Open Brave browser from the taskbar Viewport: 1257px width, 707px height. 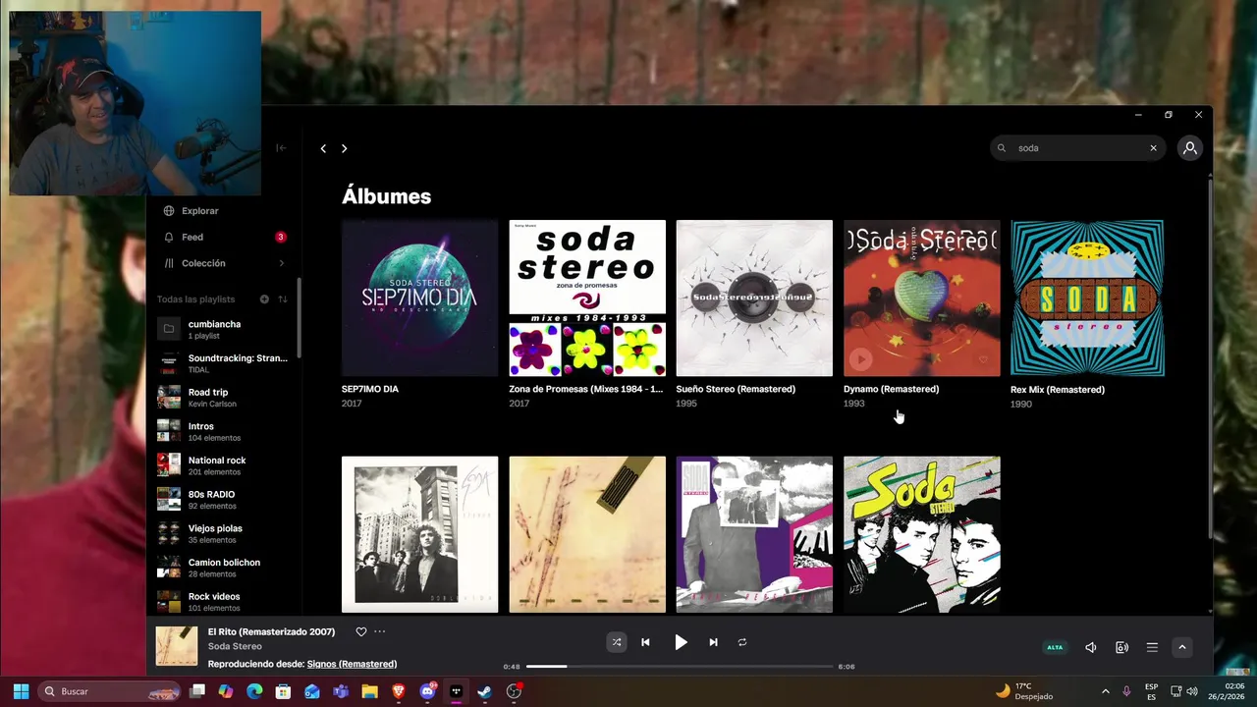399,691
